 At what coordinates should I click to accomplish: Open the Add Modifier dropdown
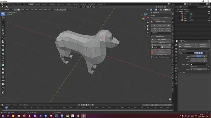194,49
